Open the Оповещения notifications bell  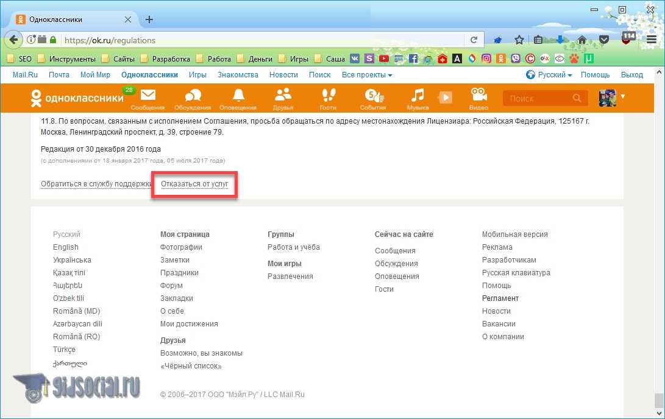tap(238, 96)
